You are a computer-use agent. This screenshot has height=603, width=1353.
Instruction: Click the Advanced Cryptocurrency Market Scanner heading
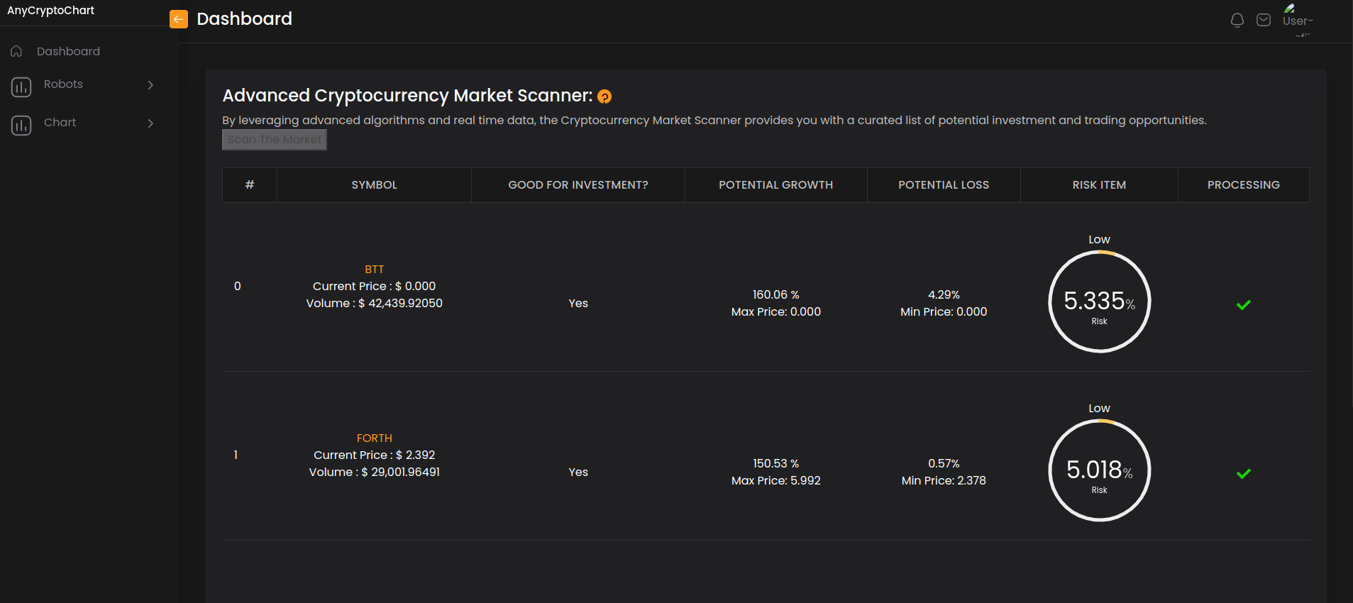(407, 96)
